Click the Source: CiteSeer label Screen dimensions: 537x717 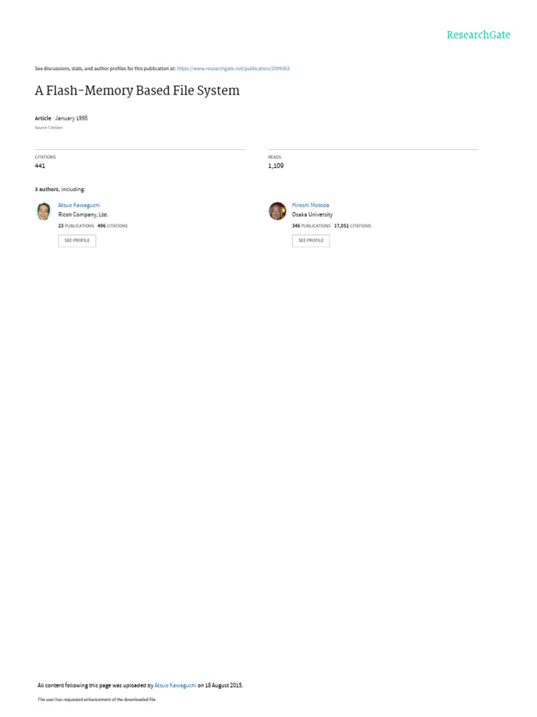pos(49,127)
